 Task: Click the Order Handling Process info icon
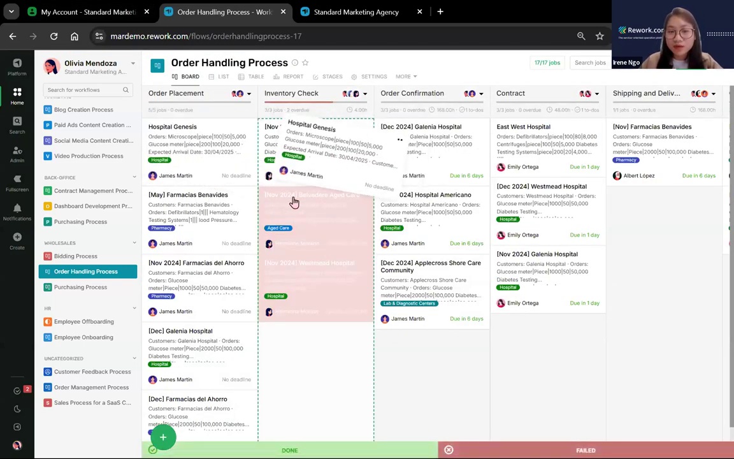click(295, 62)
